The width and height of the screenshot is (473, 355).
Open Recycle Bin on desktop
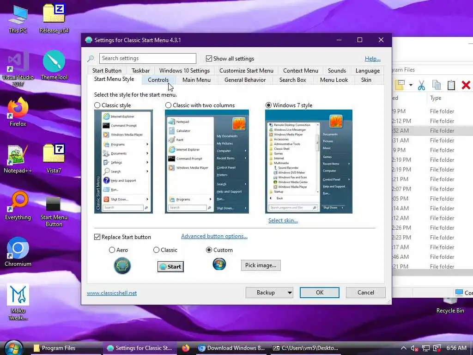450,306
